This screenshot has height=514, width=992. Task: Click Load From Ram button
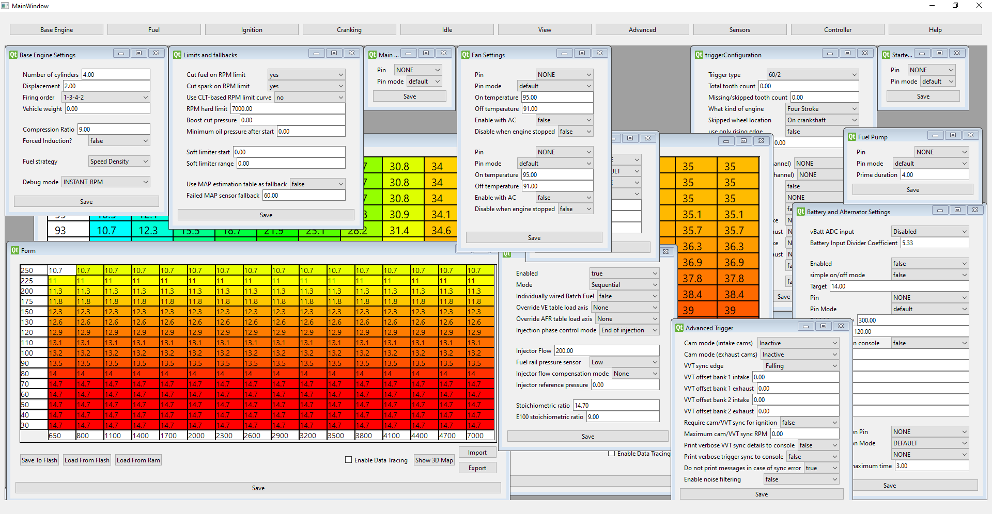pos(138,460)
